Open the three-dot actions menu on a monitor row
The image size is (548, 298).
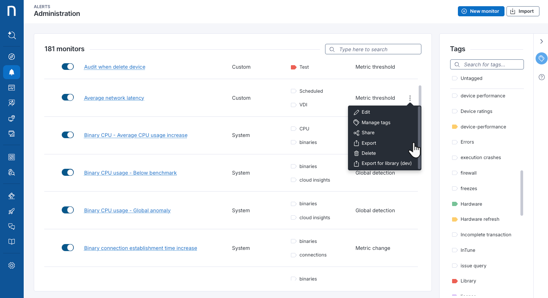(x=410, y=98)
